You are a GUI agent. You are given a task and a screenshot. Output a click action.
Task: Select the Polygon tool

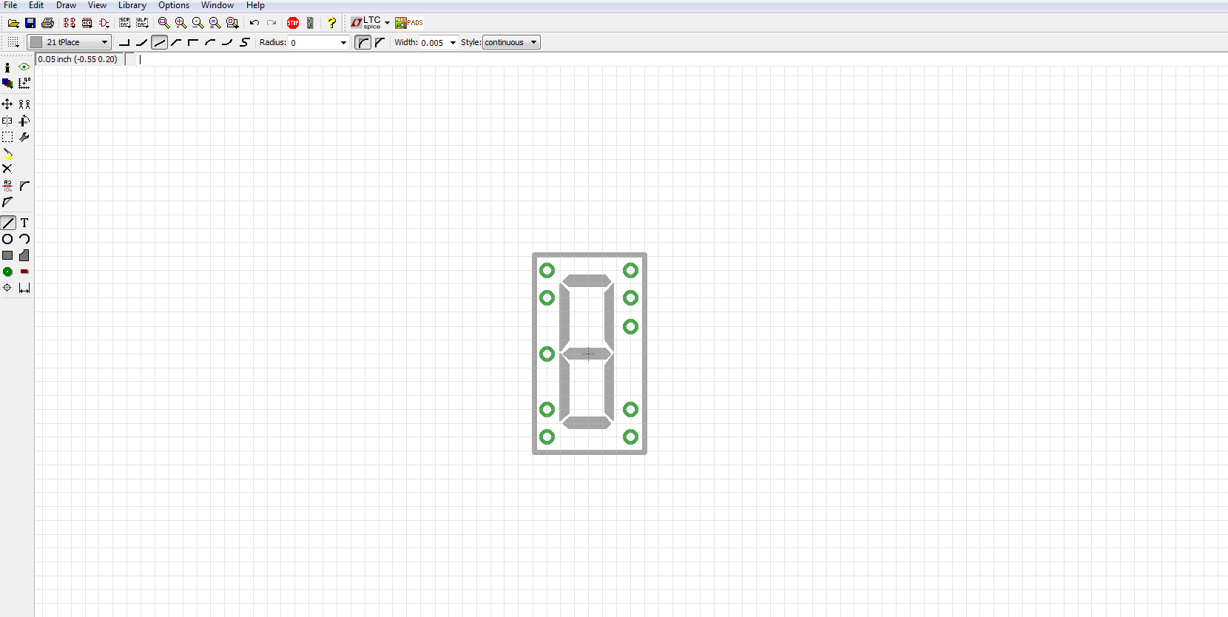pos(24,255)
